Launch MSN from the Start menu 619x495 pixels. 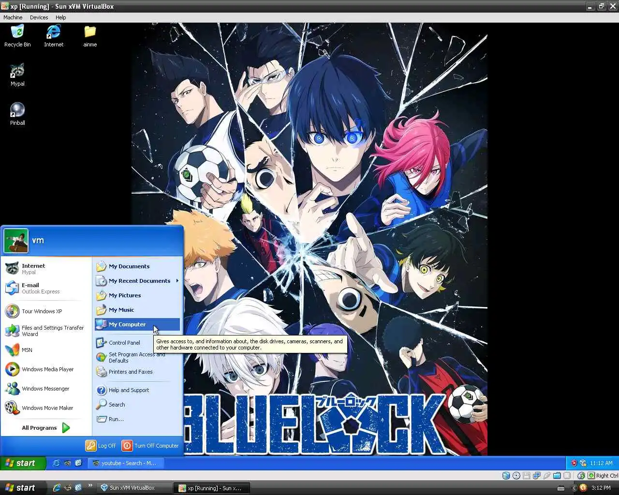click(x=47, y=350)
